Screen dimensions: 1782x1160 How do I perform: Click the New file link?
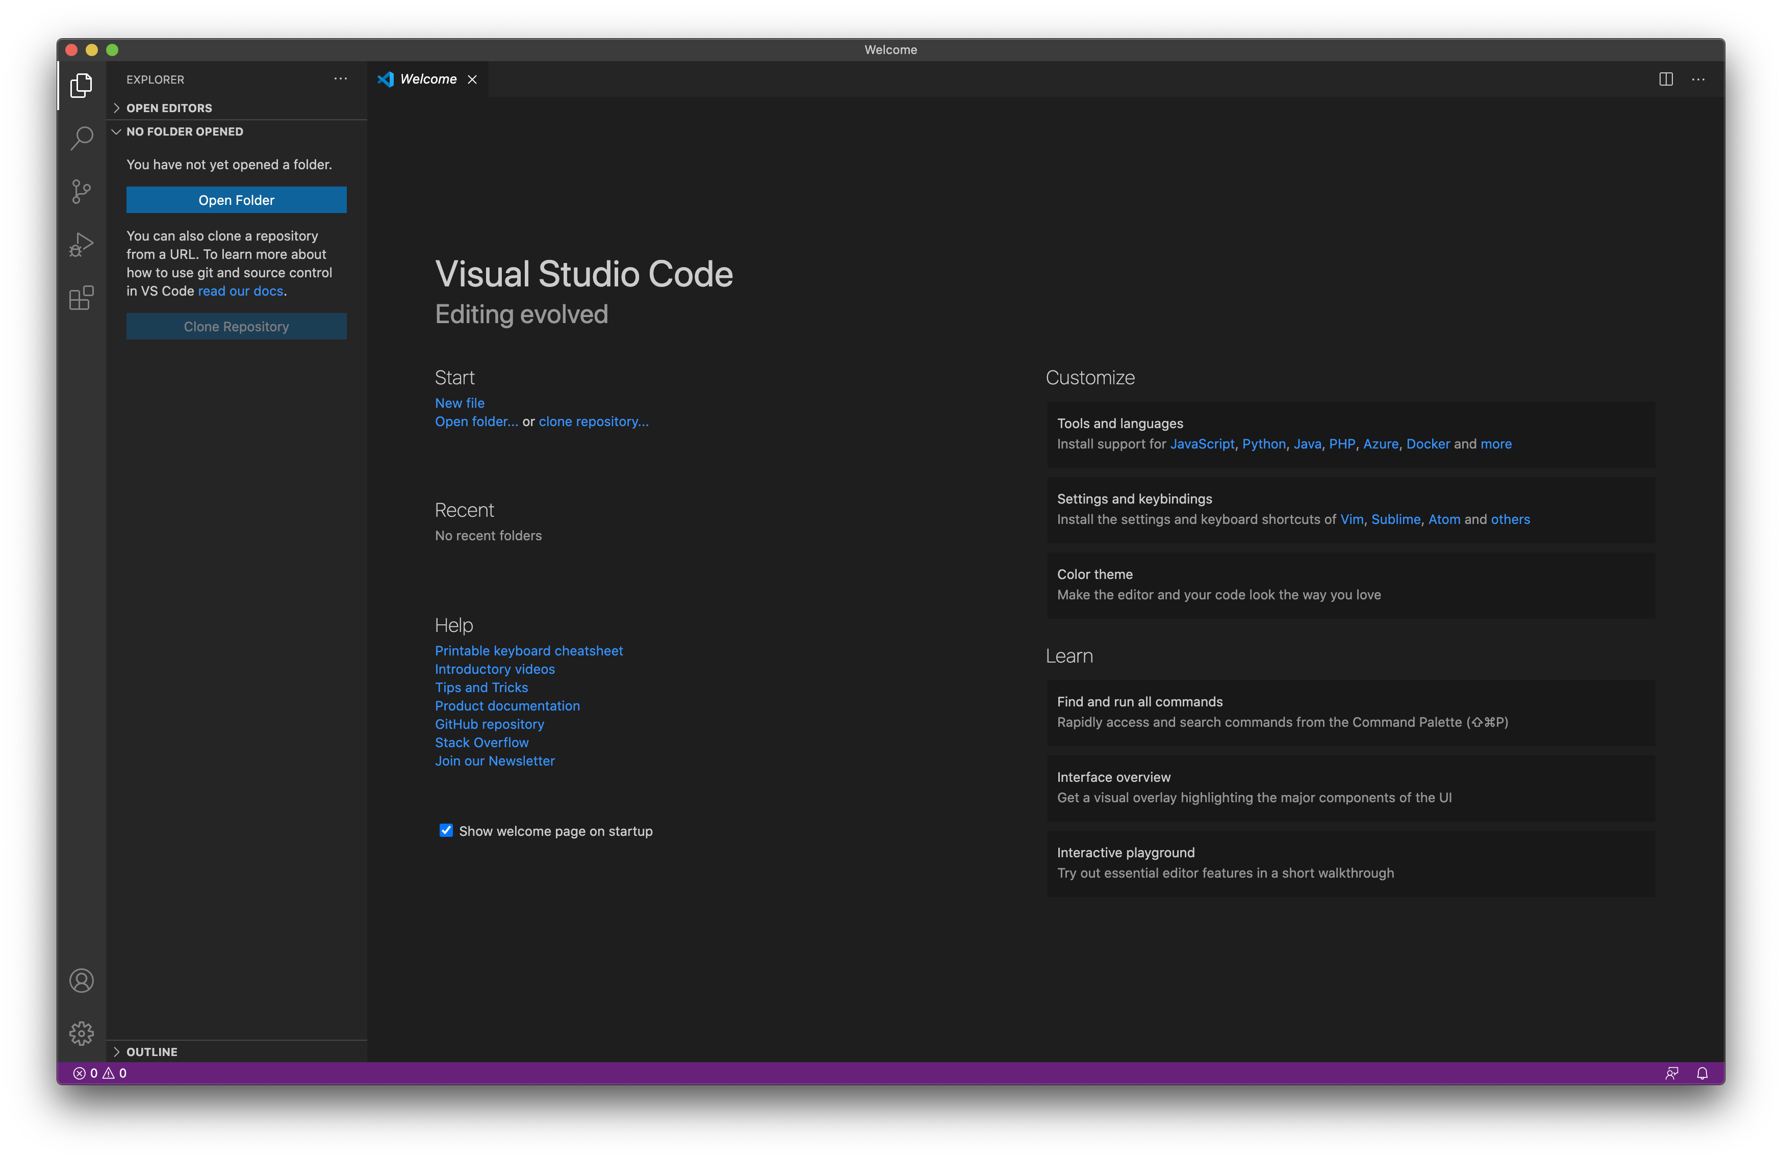tap(460, 403)
